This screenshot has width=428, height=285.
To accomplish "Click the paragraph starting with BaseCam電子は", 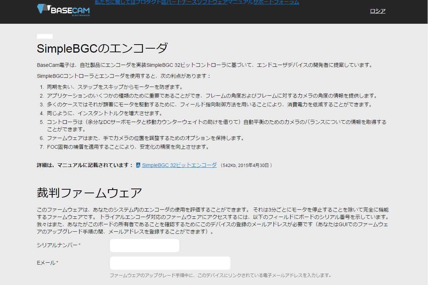I will pyautogui.click(x=205, y=65).
